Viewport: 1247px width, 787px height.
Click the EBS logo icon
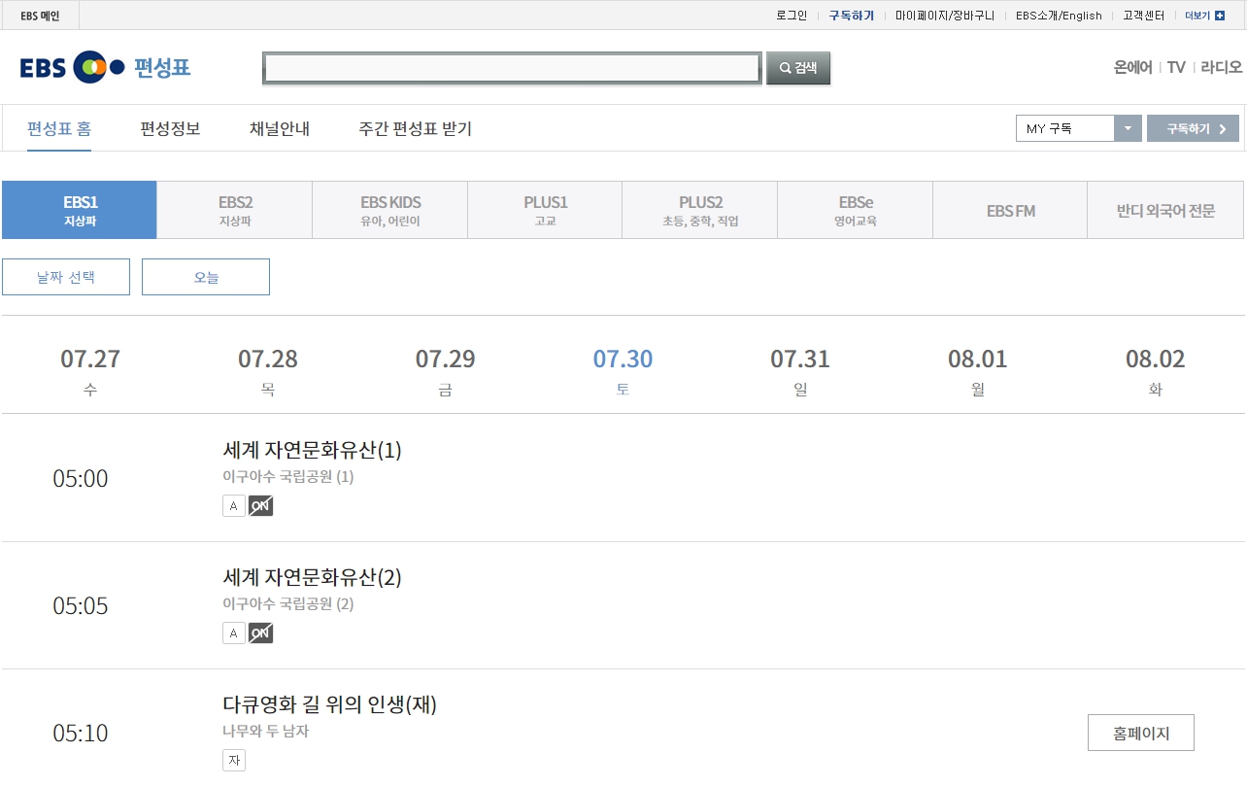coord(72,67)
